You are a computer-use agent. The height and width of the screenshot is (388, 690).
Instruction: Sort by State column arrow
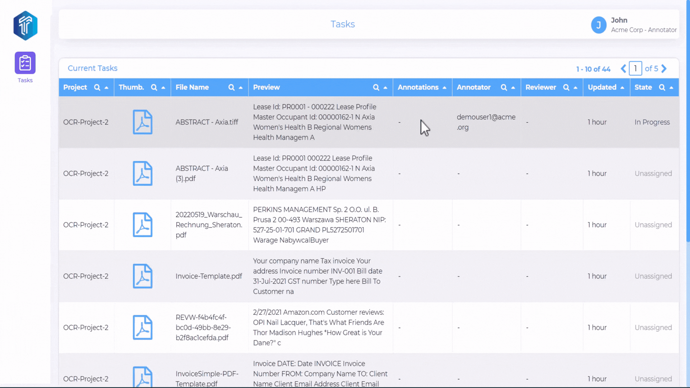click(x=671, y=88)
